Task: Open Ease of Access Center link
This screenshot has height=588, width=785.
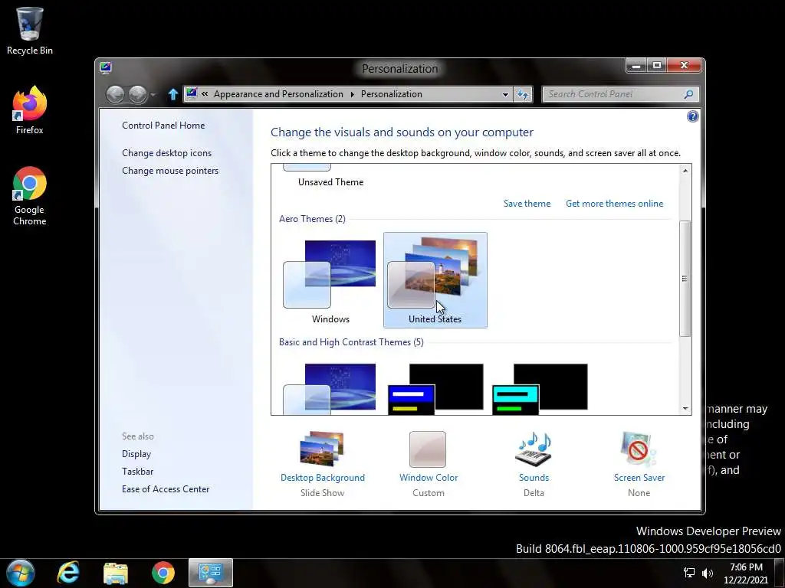Action: (x=166, y=489)
